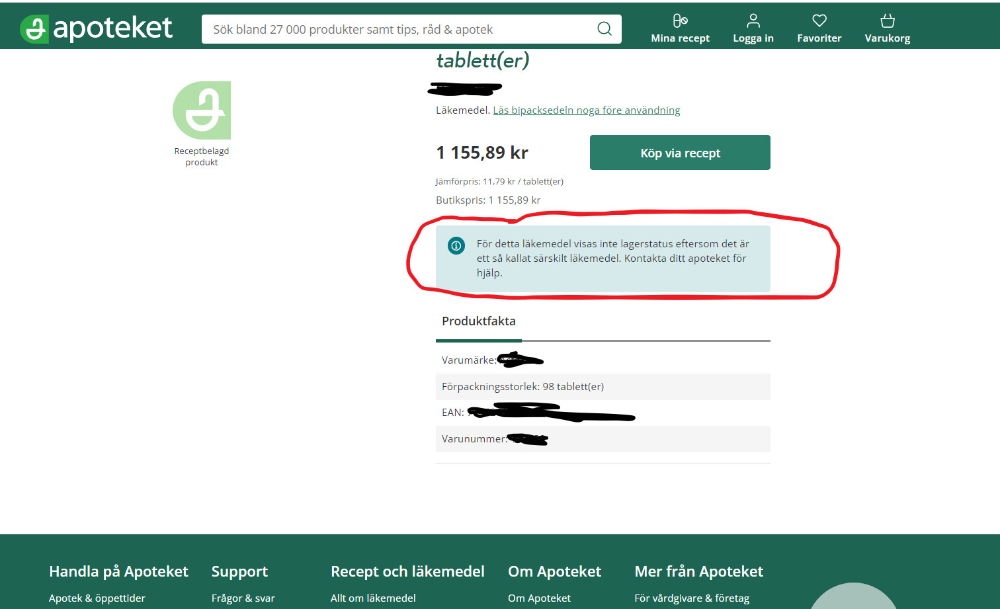Click the Varukorg label
The image size is (1000, 609).
tap(888, 38)
